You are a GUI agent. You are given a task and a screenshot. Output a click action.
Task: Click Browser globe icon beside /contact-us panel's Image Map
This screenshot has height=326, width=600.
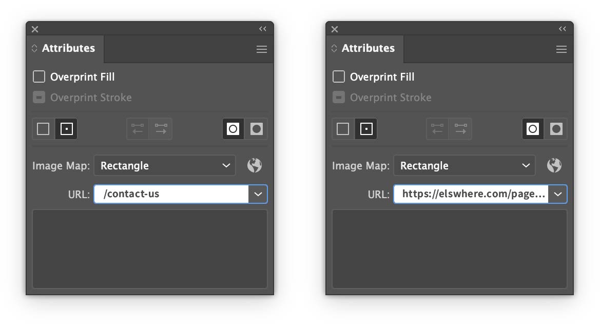255,165
